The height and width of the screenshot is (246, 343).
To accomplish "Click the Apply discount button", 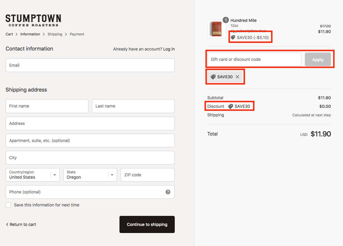I will 318,59.
